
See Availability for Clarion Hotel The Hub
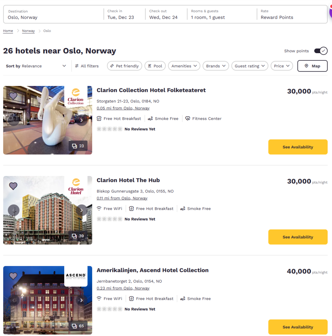[x=298, y=237]
